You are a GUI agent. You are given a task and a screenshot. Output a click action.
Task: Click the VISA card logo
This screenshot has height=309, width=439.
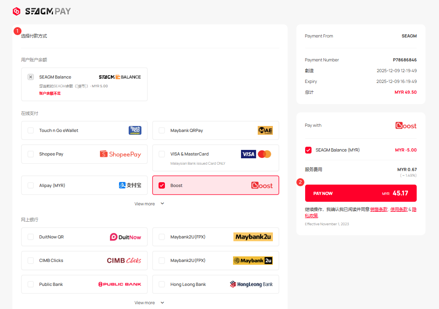248,154
